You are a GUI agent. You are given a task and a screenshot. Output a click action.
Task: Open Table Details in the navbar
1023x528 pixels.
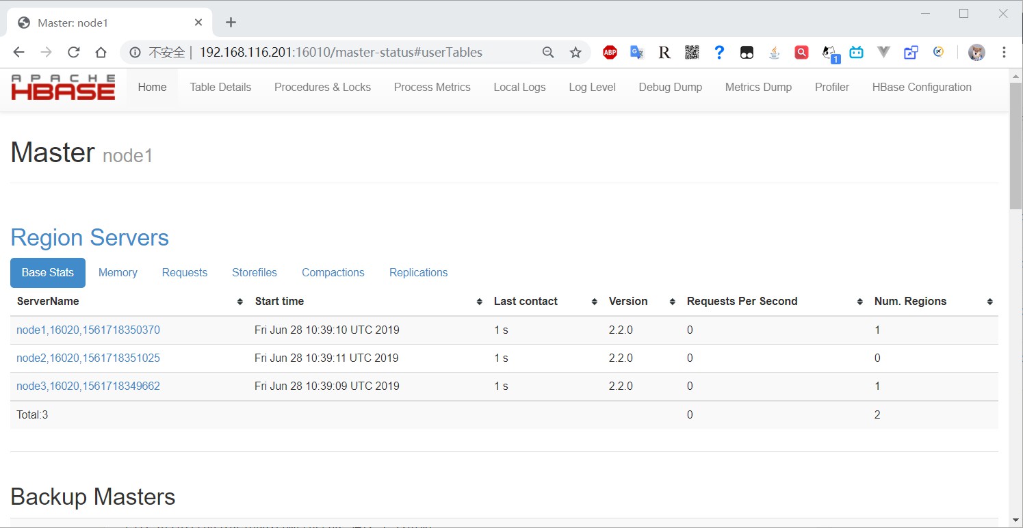(220, 87)
